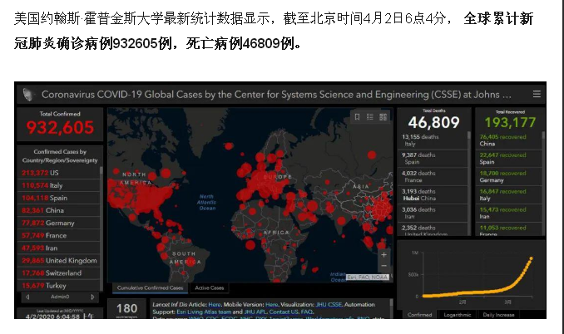Viewport: 564px width, 334px height.
Task: Click the 15,473 recovered Iran entry
Action: [509, 213]
